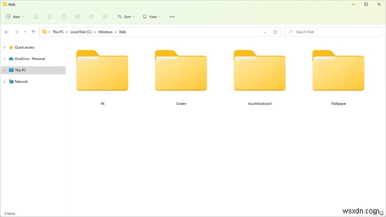The image size is (386, 217).
Task: Click the chevron after Windows breadcrumb
Action: [x=115, y=32]
